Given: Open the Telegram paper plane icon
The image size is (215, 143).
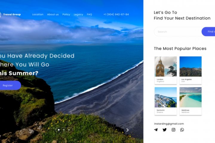Looking at the screenshot, I should (x=156, y=130).
